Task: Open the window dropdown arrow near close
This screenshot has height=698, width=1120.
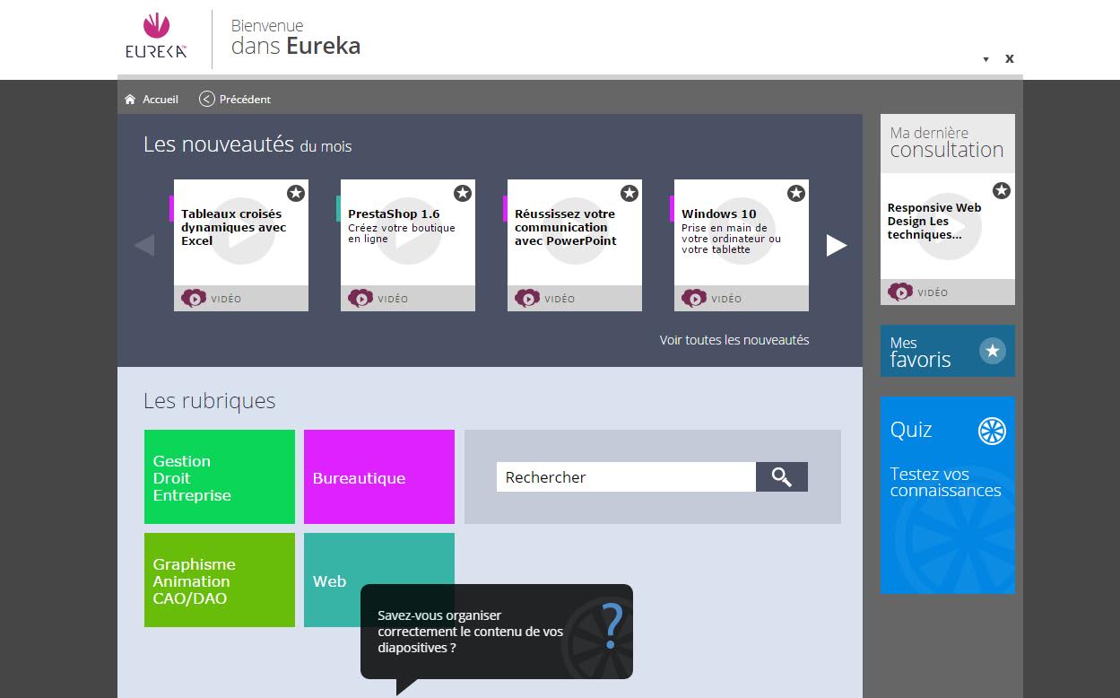Action: 985,59
